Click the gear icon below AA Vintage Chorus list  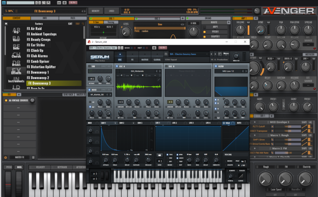[5, 157]
